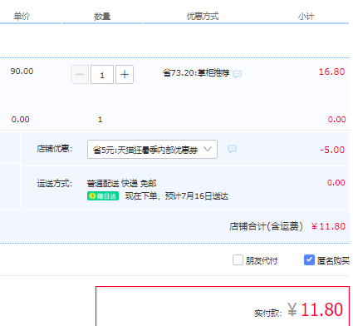Click the -5.00 shop discount amount
353x326 pixels.
point(332,150)
